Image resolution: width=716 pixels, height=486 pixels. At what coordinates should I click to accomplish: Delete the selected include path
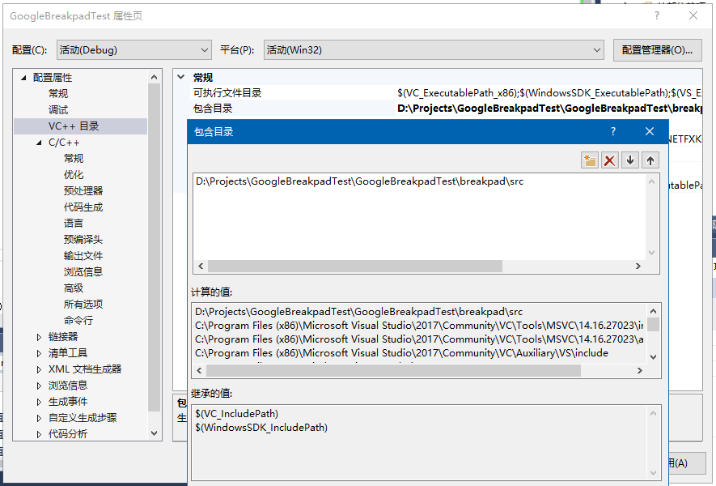click(609, 160)
